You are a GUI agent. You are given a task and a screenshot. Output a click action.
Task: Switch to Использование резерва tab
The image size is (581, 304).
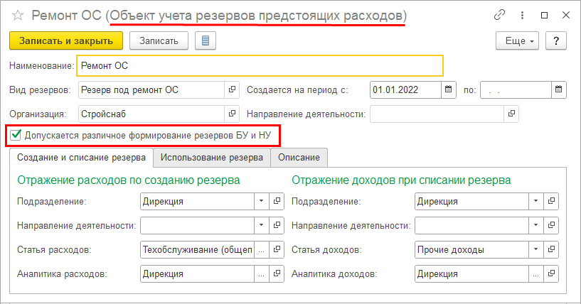pyautogui.click(x=212, y=157)
